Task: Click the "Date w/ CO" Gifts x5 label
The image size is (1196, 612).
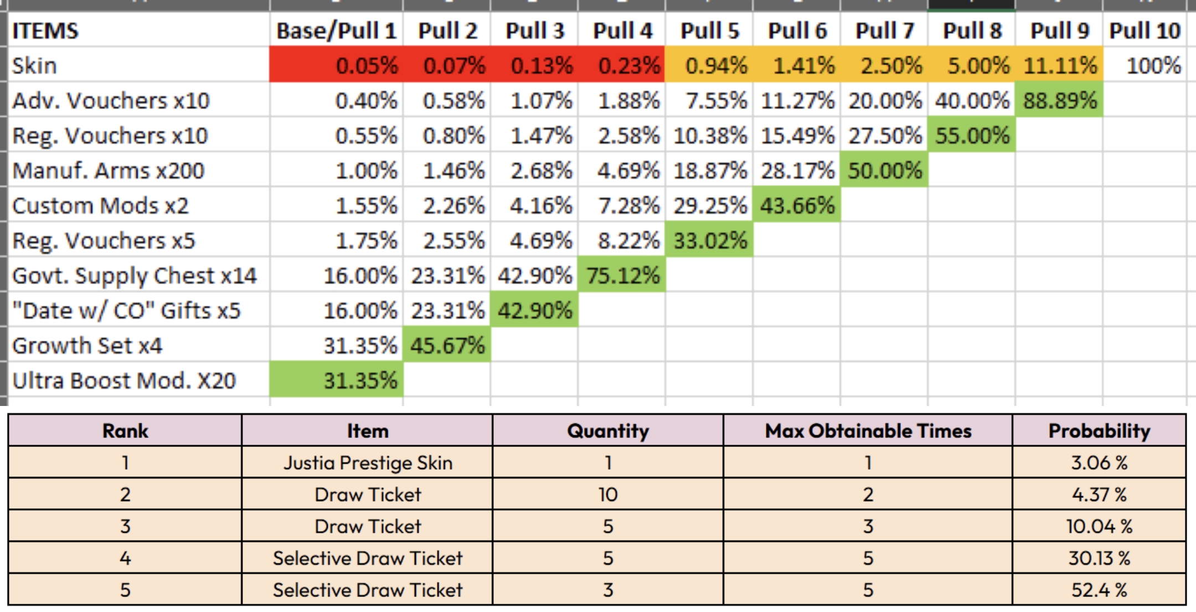Action: (x=139, y=310)
